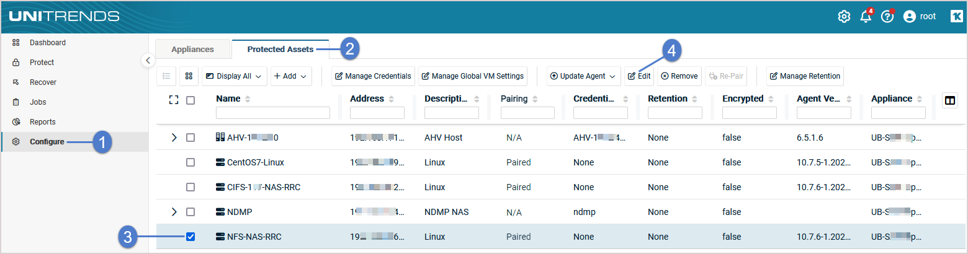This screenshot has height=254, width=968.
Task: Select the "AHV Host" description cell
Action: pos(443,138)
